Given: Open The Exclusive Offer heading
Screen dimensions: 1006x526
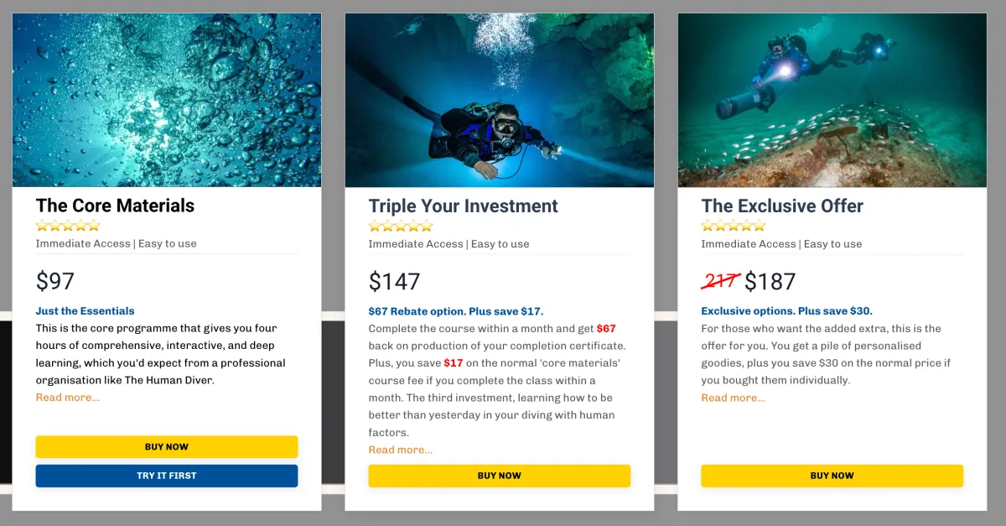Looking at the screenshot, I should pyautogui.click(x=782, y=206).
